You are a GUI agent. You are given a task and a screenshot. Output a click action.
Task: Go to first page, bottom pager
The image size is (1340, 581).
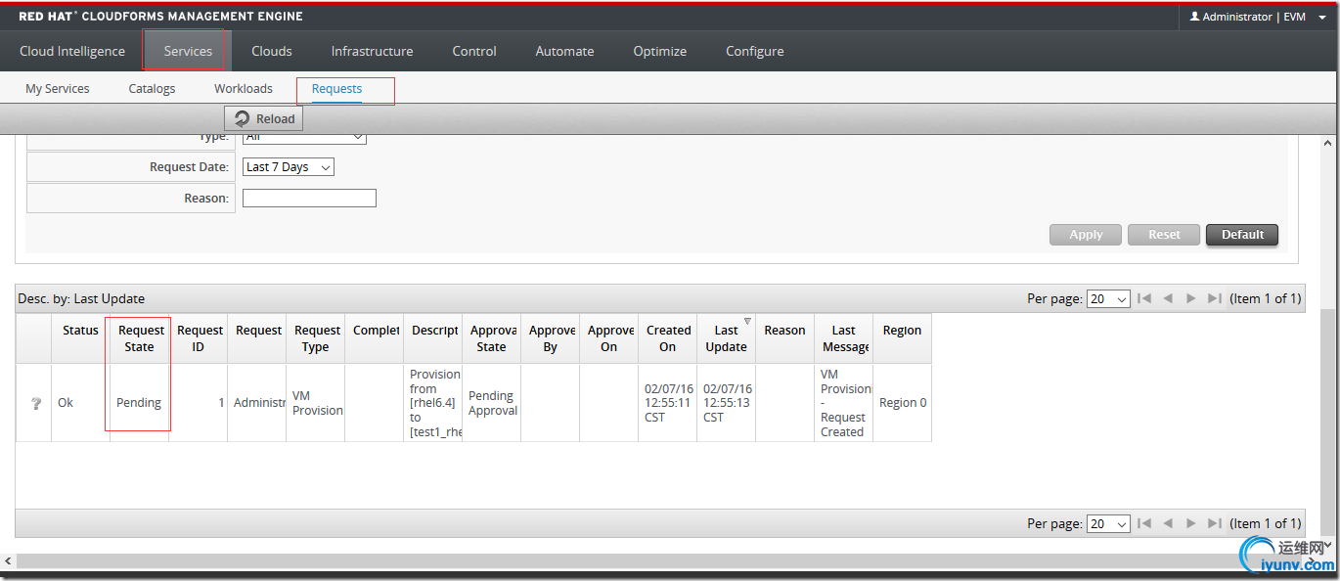tap(1144, 523)
